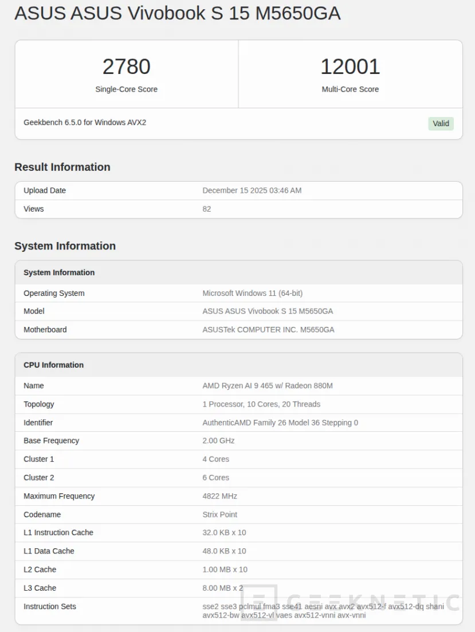Viewport: 475px width, 632px height.
Task: Click the Views count 82
Action: (207, 209)
